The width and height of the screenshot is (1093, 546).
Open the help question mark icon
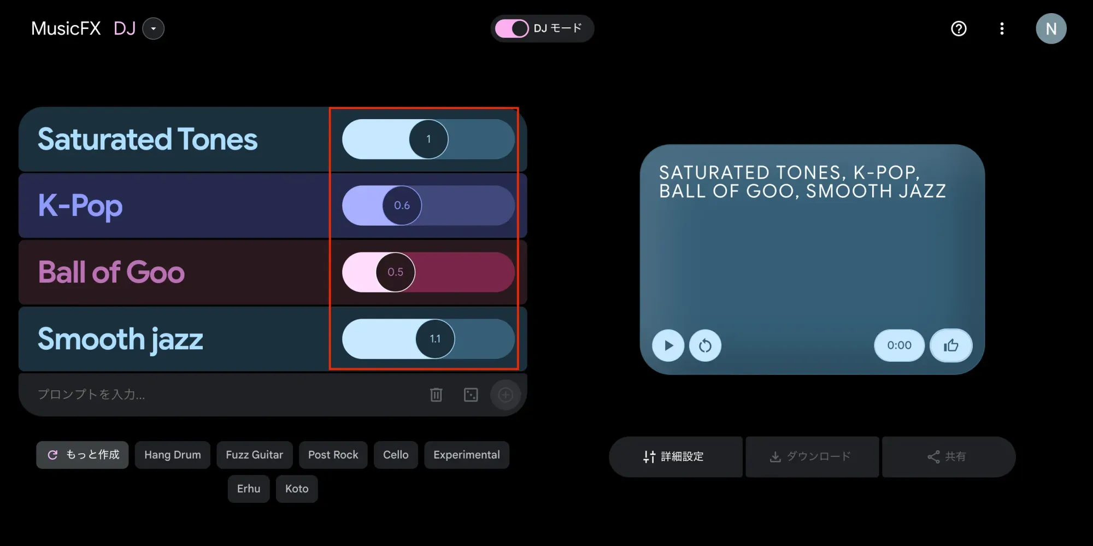[959, 28]
